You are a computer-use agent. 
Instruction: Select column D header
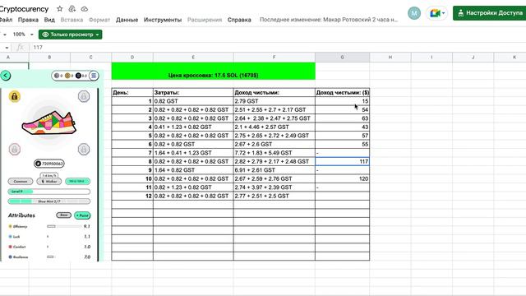pyautogui.click(x=132, y=57)
